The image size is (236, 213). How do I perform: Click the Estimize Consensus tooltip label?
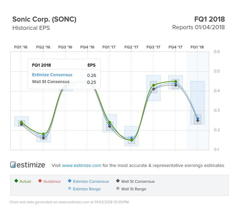tap(52, 75)
